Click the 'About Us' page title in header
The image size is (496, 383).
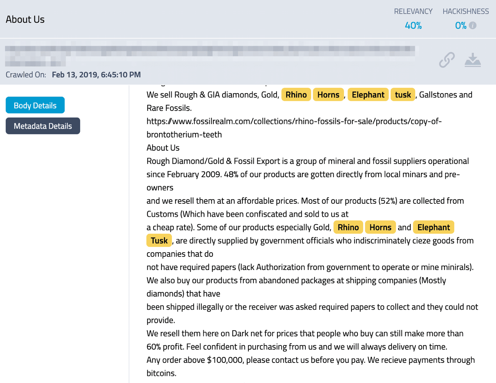click(25, 19)
